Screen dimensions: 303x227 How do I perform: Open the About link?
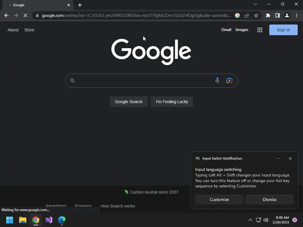coord(13,30)
